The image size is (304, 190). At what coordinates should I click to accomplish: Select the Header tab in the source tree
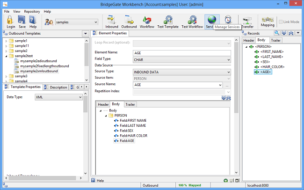[103, 104]
